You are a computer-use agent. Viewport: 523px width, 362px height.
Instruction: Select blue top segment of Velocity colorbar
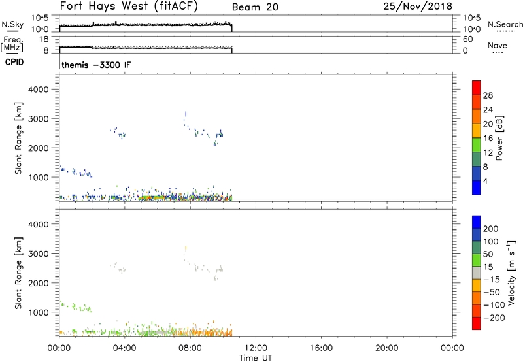[477, 222]
